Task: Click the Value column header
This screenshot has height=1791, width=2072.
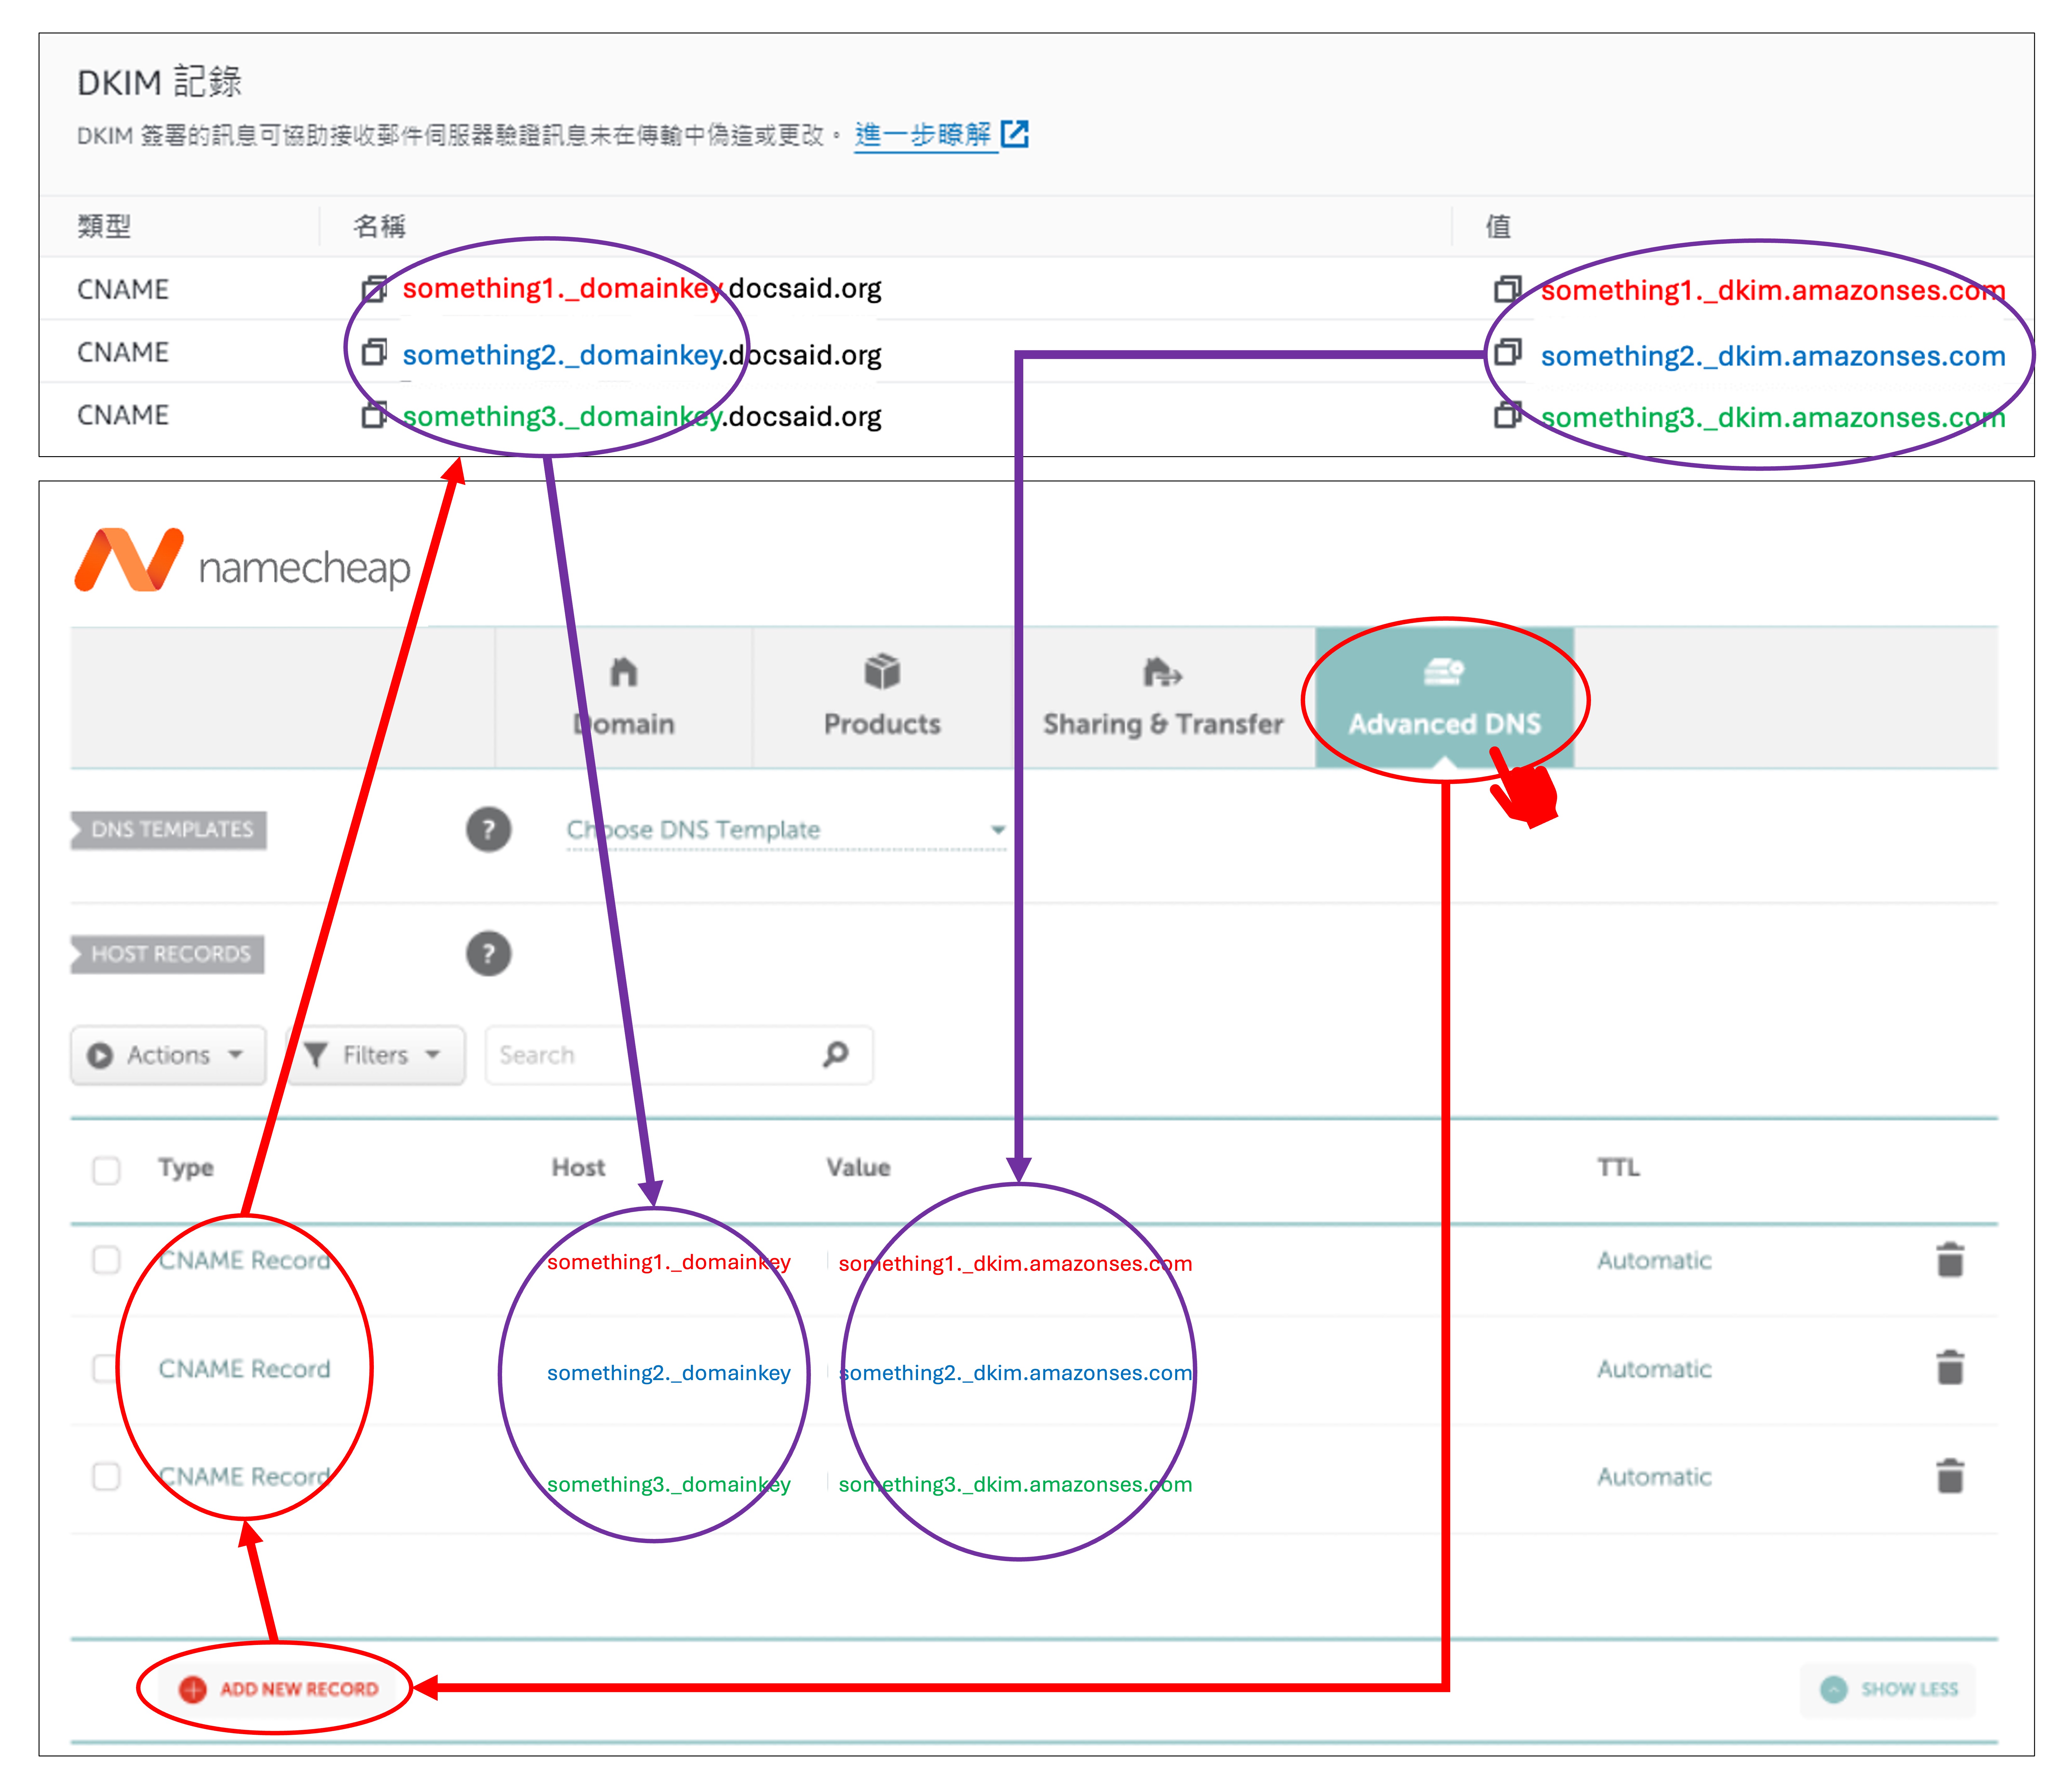Action: point(858,1168)
